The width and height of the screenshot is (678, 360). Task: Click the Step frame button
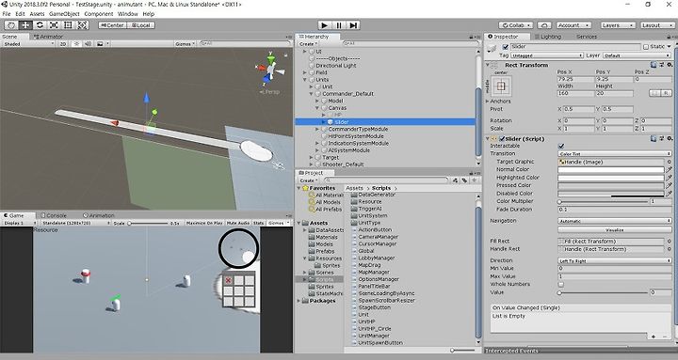click(x=353, y=25)
